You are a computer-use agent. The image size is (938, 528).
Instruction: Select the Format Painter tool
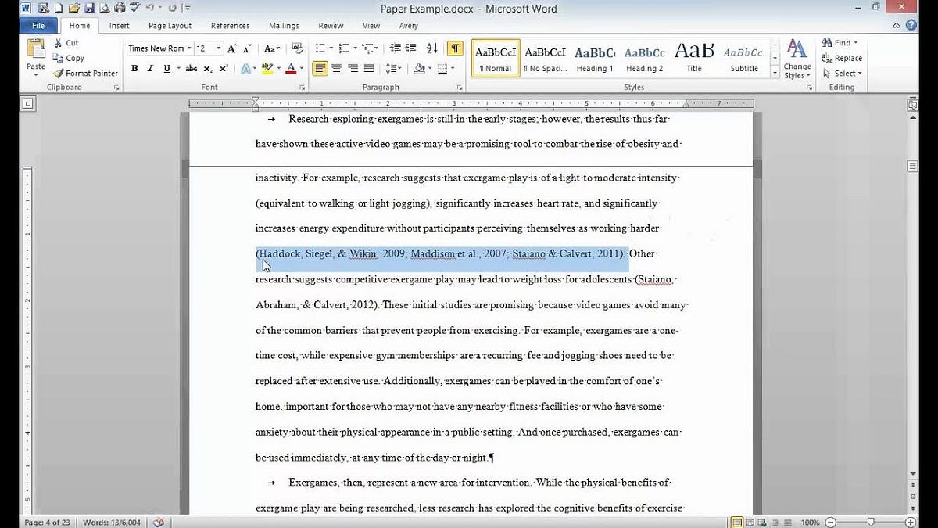tap(85, 73)
